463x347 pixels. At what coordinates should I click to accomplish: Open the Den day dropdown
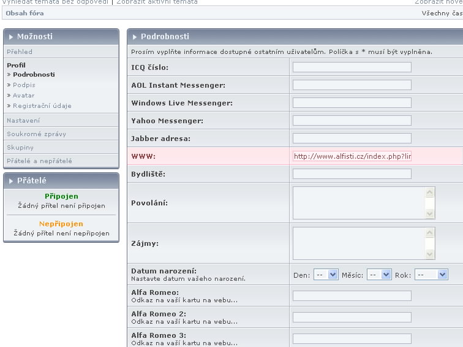pos(326,275)
